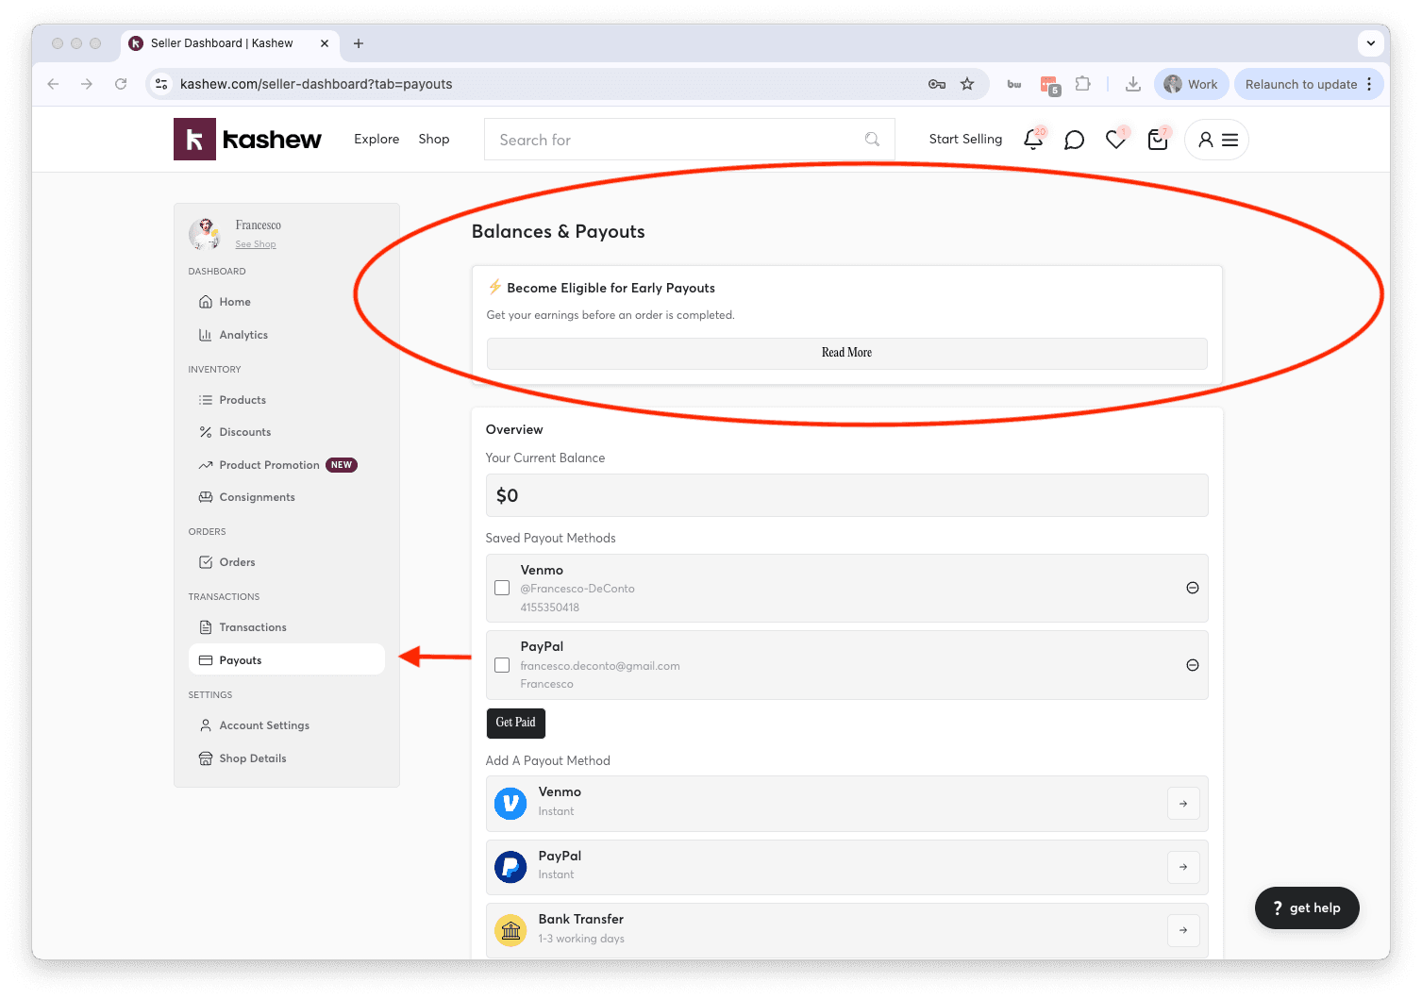Click the Kashew logo
Image resolution: width=1422 pixels, height=999 pixels.
[x=247, y=140]
